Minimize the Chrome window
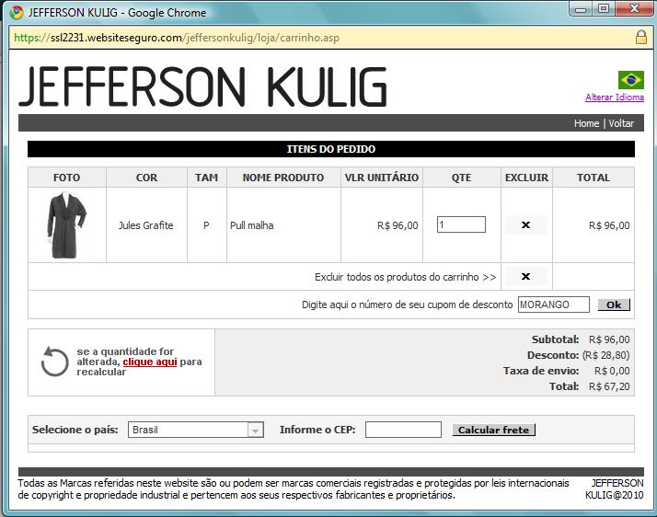Screen dimensions: 657x517 tap(581, 9)
